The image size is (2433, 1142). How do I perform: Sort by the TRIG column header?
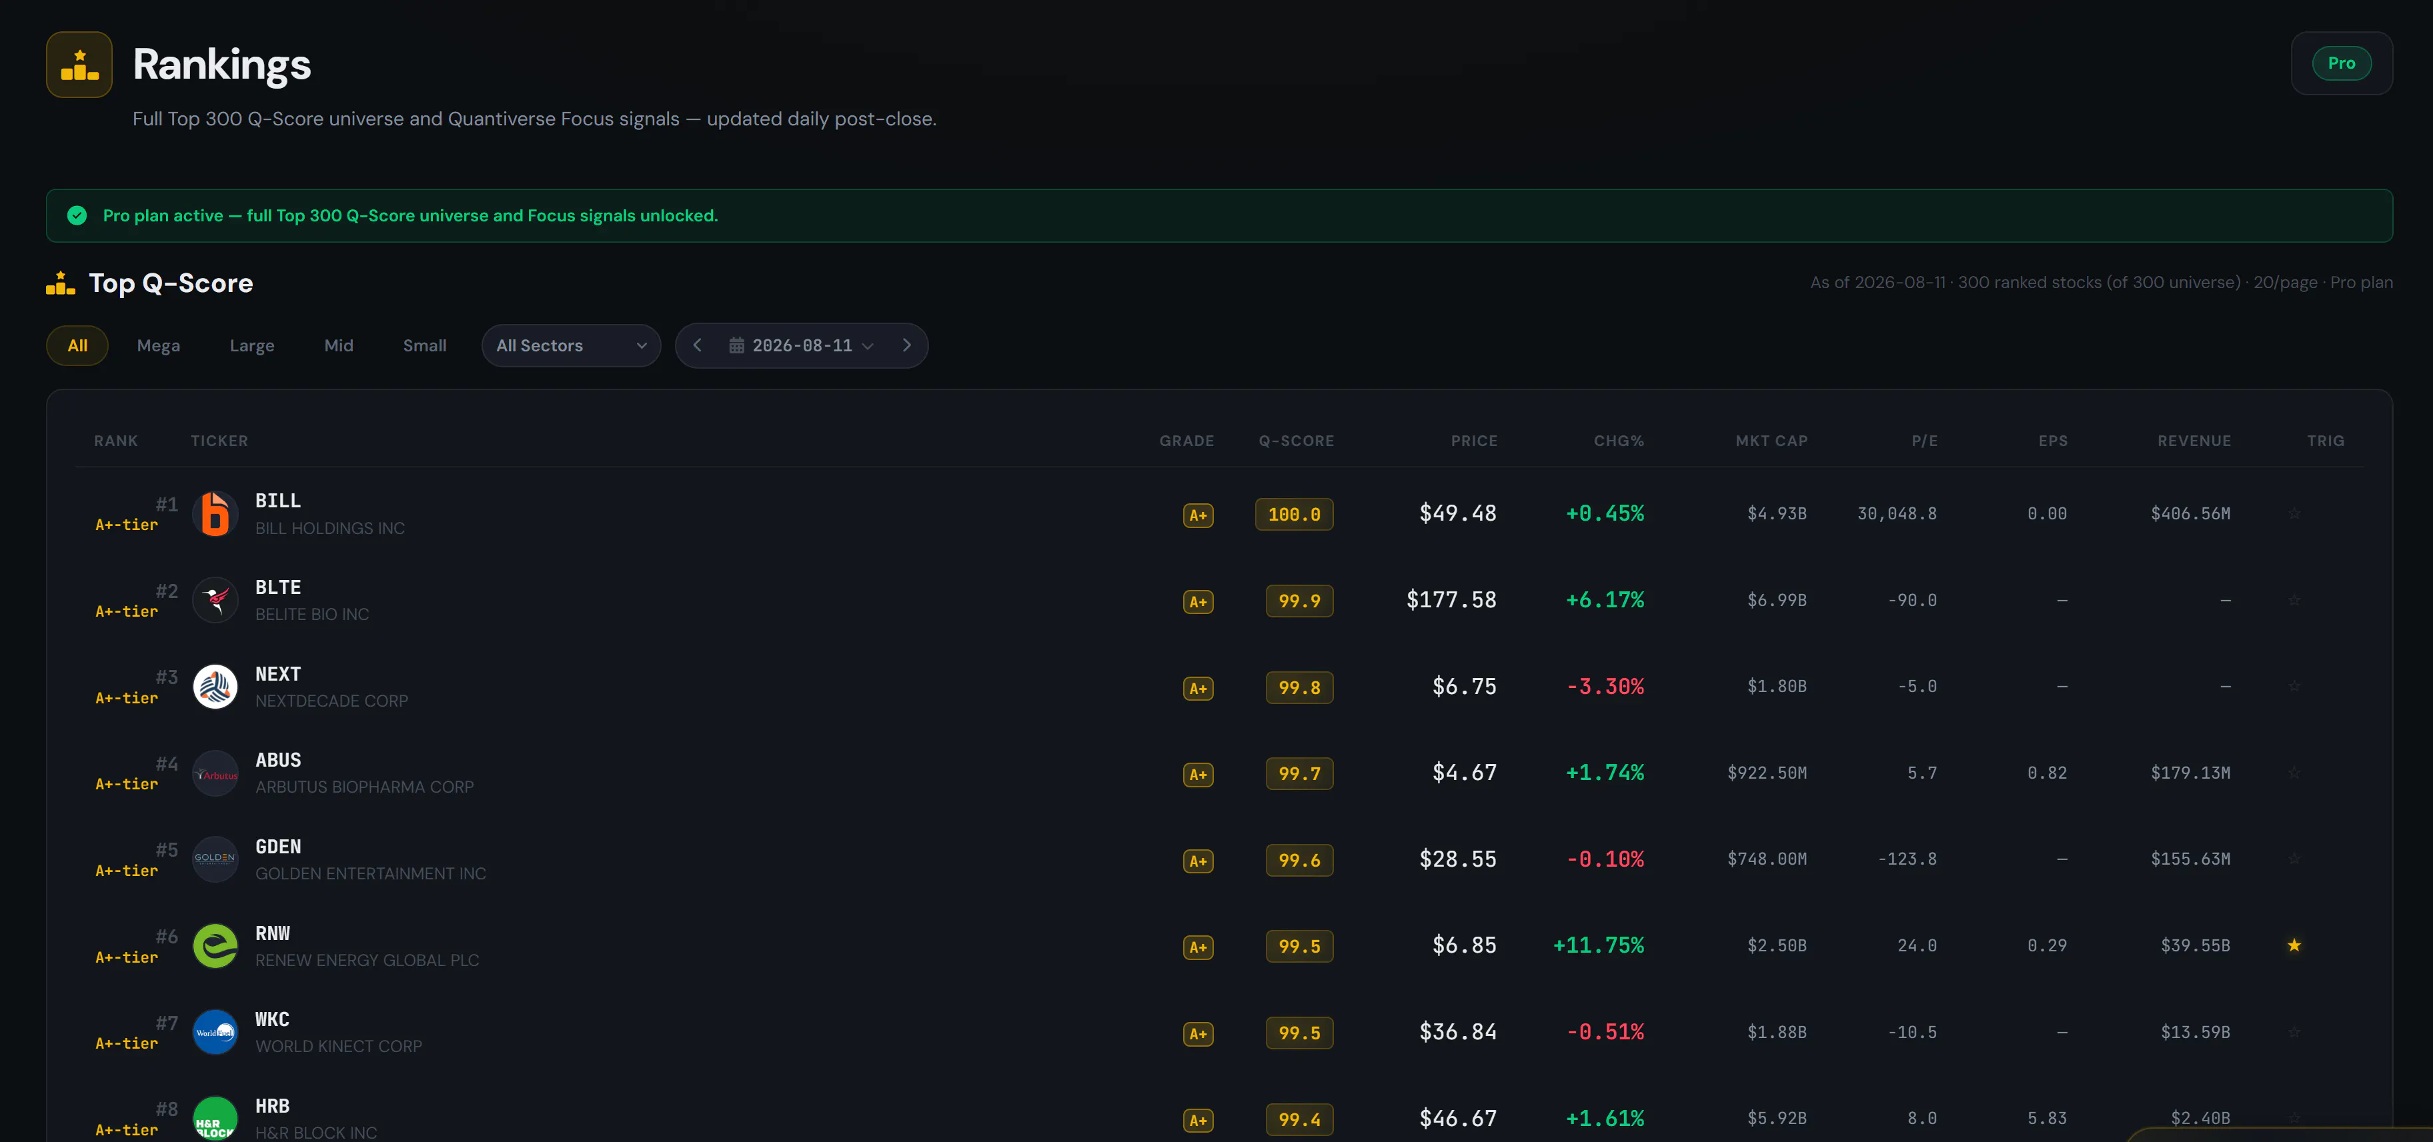[2326, 441]
